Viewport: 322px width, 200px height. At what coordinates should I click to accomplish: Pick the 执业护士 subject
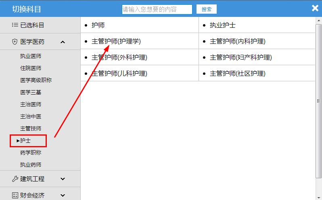222,25
